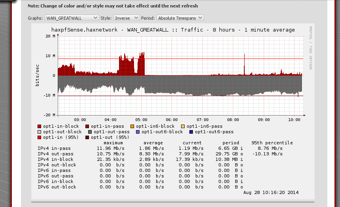This screenshot has height=207, width=340.
Task: Click the maximum value 11.96 Mb/s
Action: point(111,148)
